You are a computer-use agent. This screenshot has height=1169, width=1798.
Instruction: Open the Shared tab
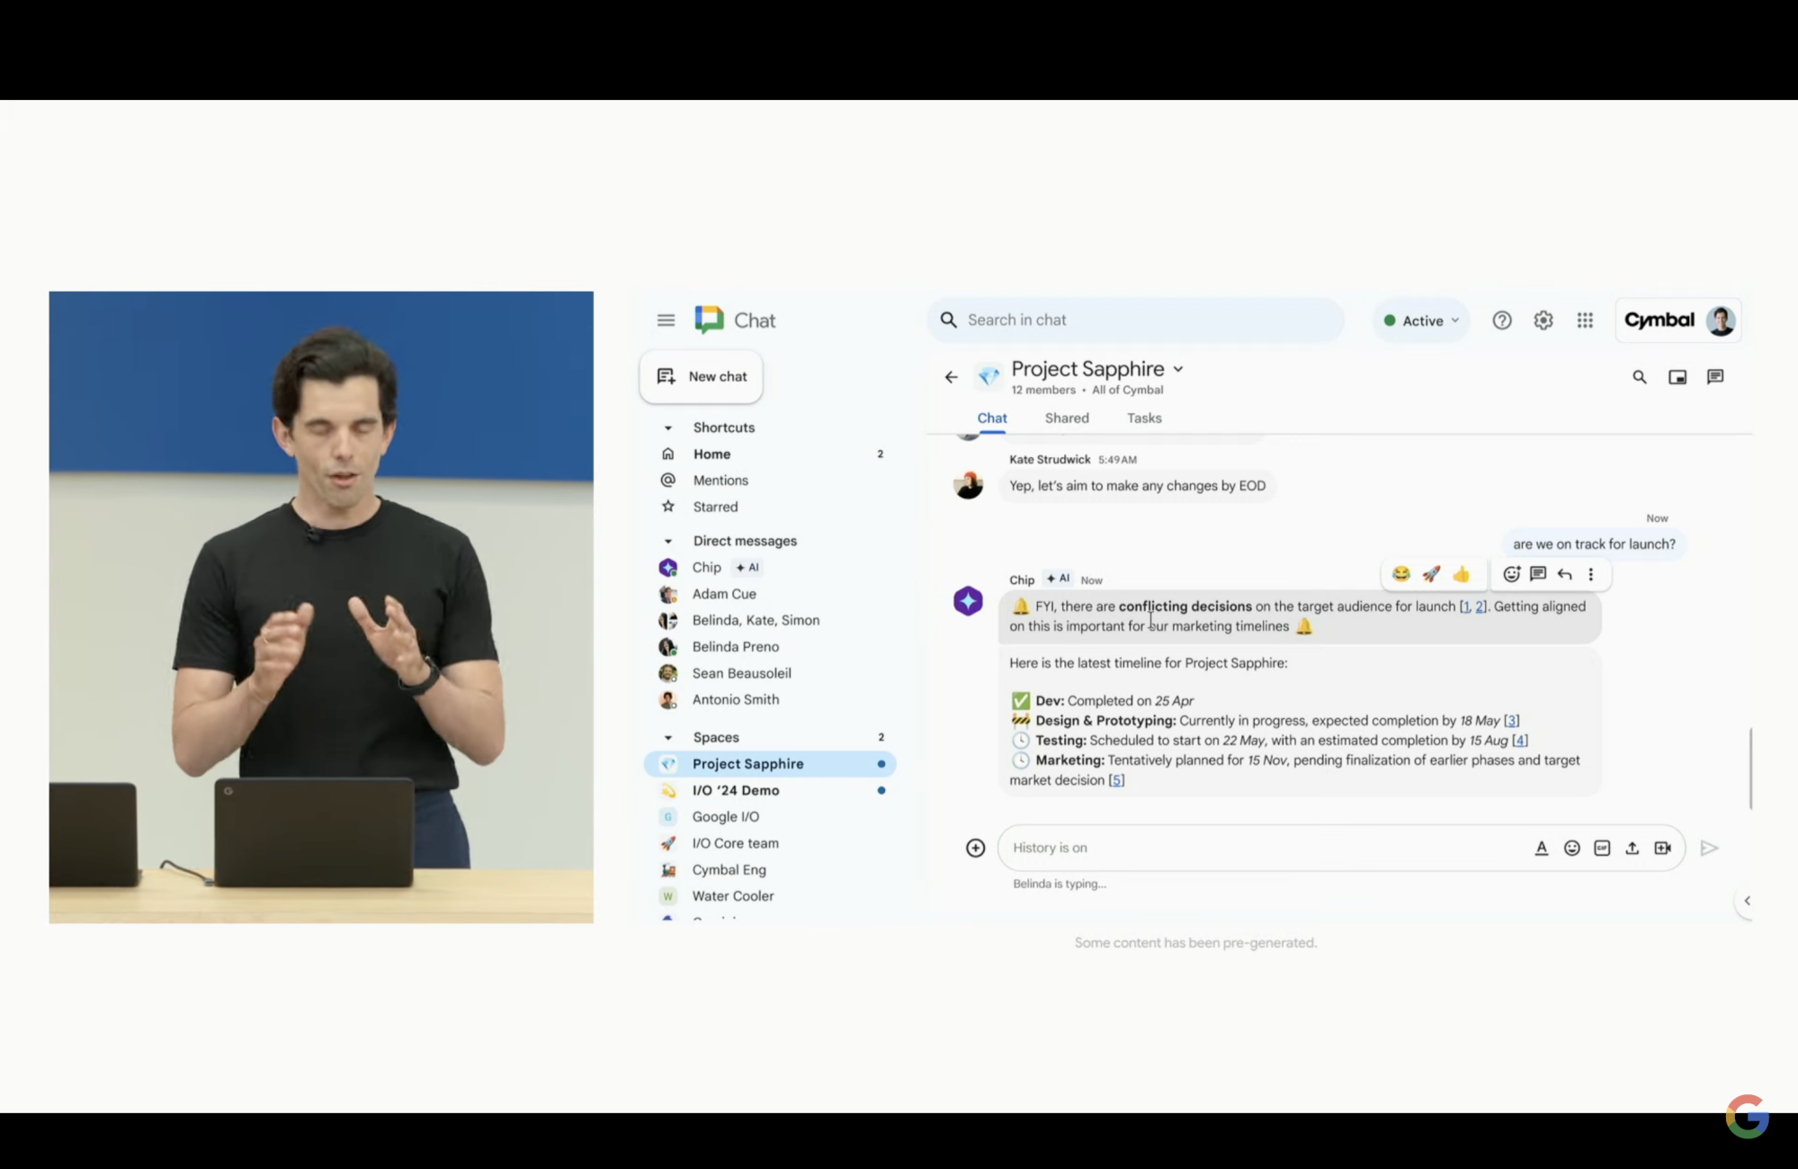point(1066,418)
